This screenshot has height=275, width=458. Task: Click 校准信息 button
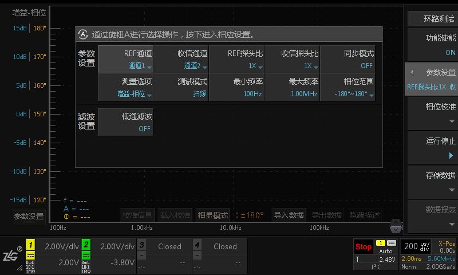click(137, 215)
